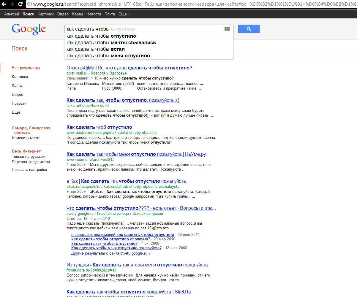
Task: Click the blue magnifier search button
Action: click(249, 29)
